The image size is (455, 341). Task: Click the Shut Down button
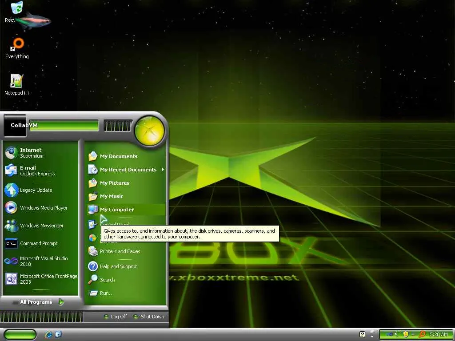point(149,317)
